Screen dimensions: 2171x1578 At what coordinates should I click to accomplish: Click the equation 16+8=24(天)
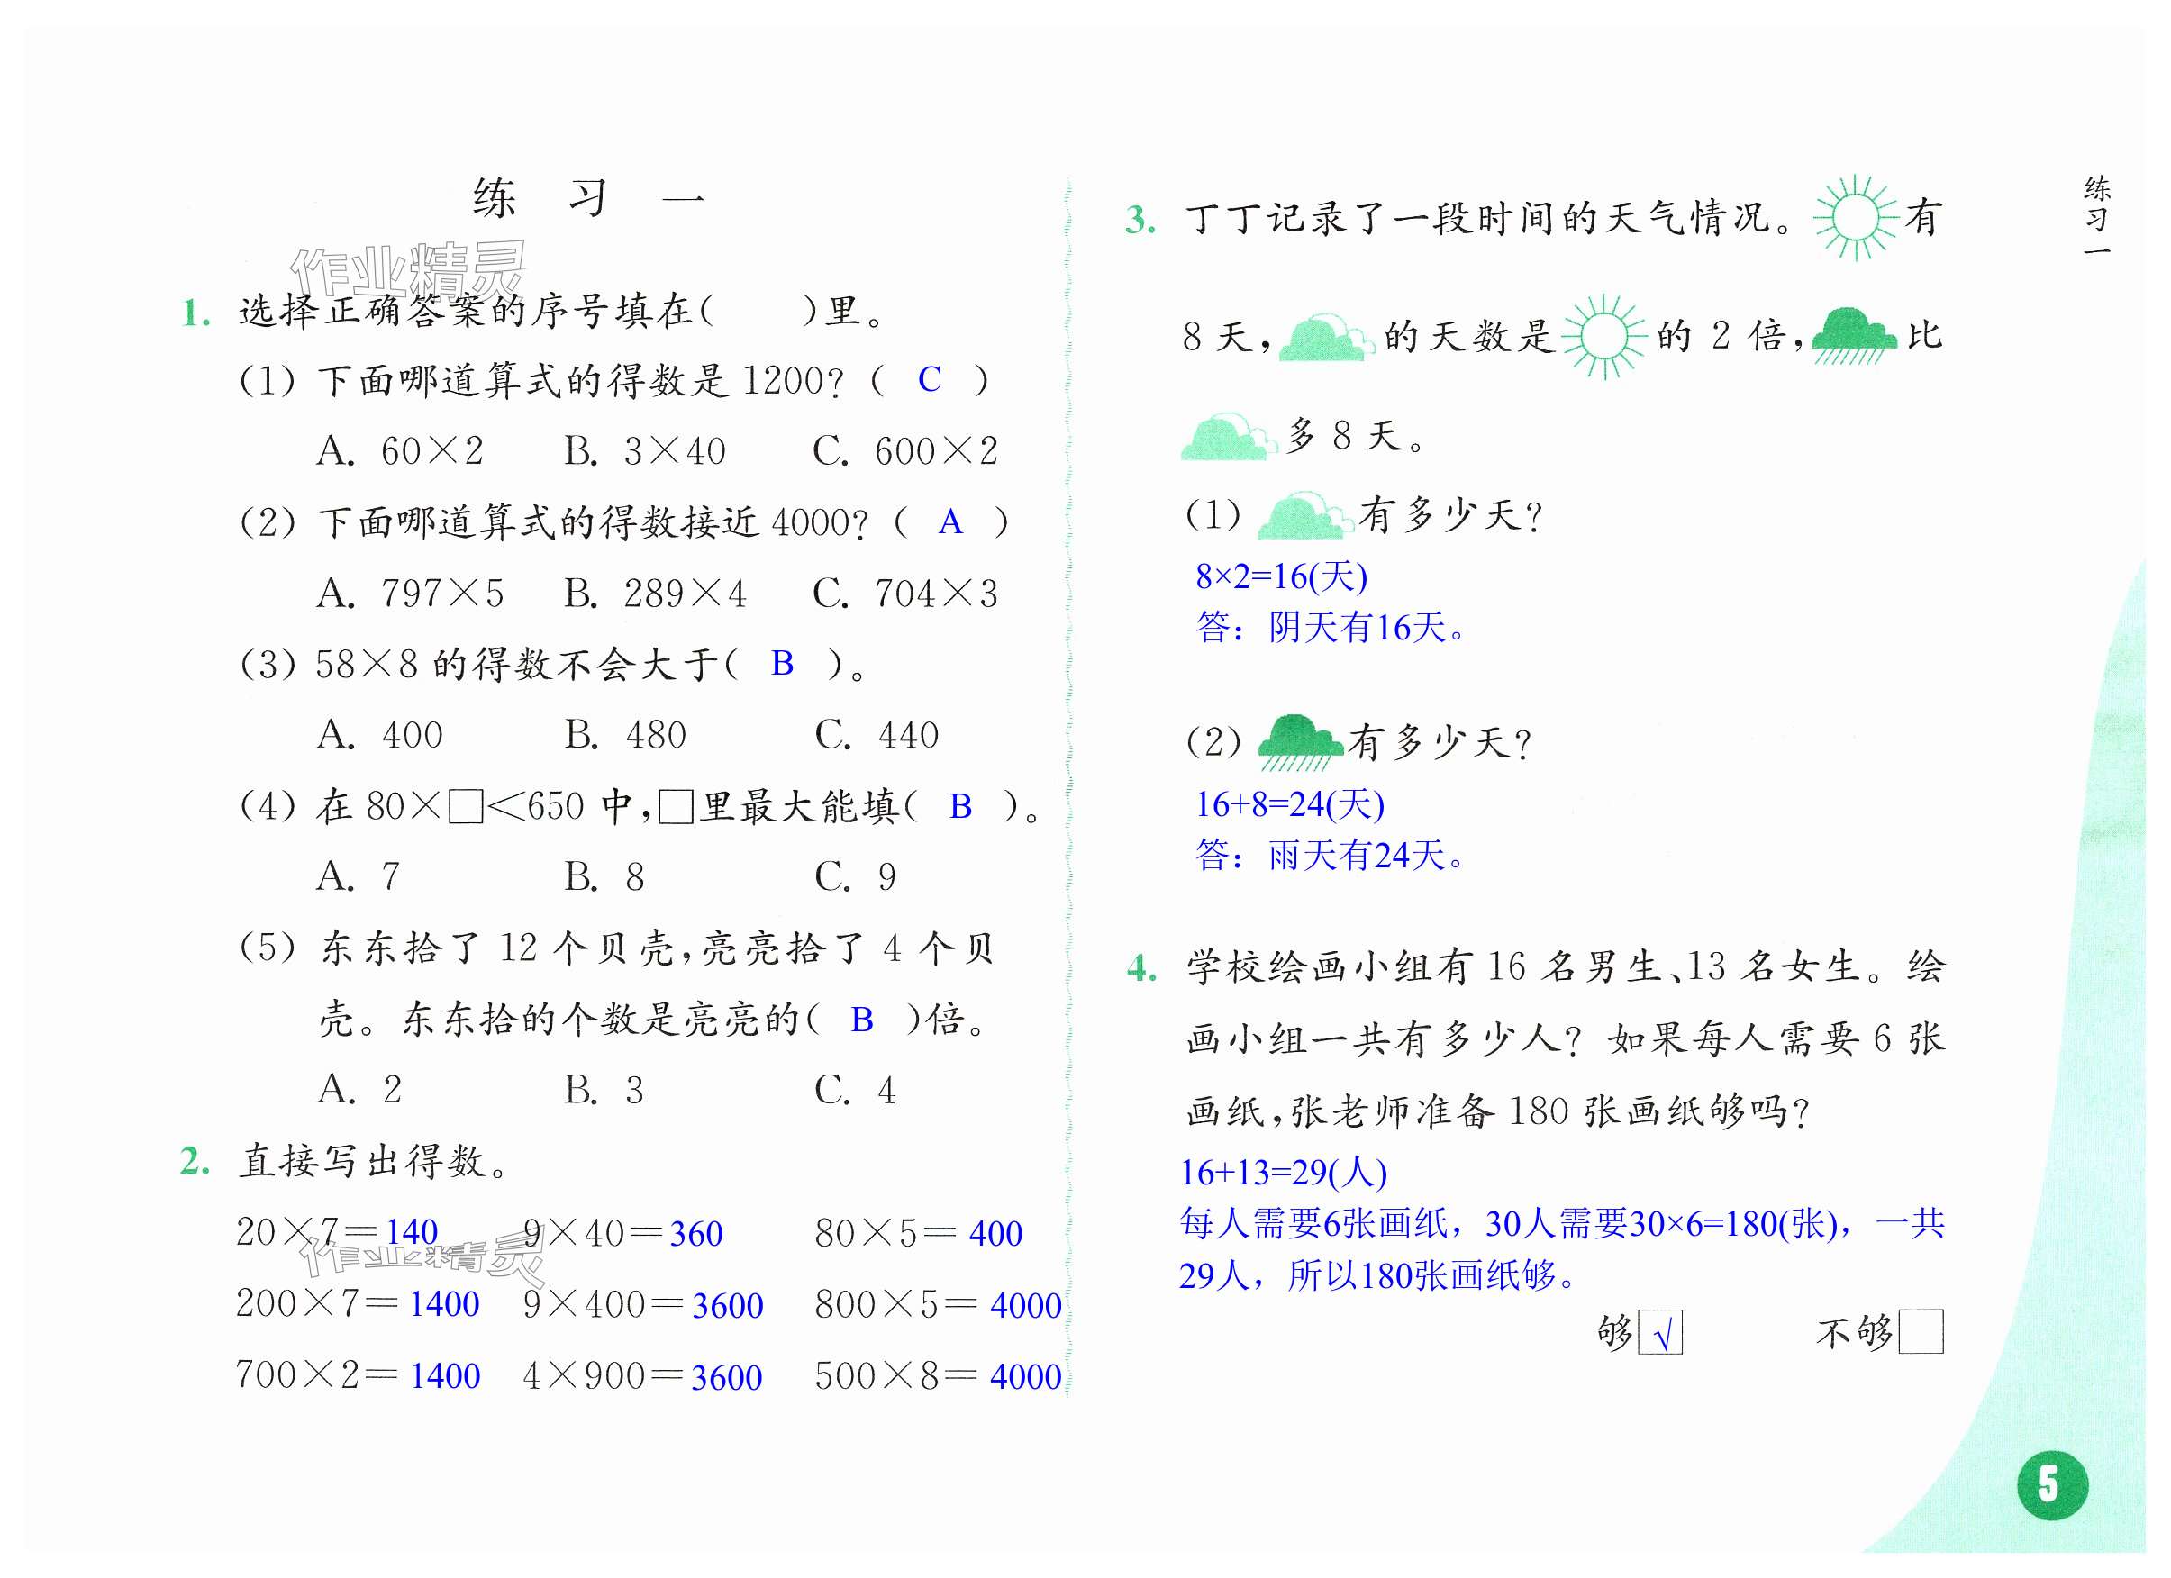coord(1289,805)
